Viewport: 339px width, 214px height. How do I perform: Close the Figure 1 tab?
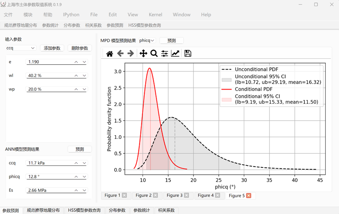[124, 196]
